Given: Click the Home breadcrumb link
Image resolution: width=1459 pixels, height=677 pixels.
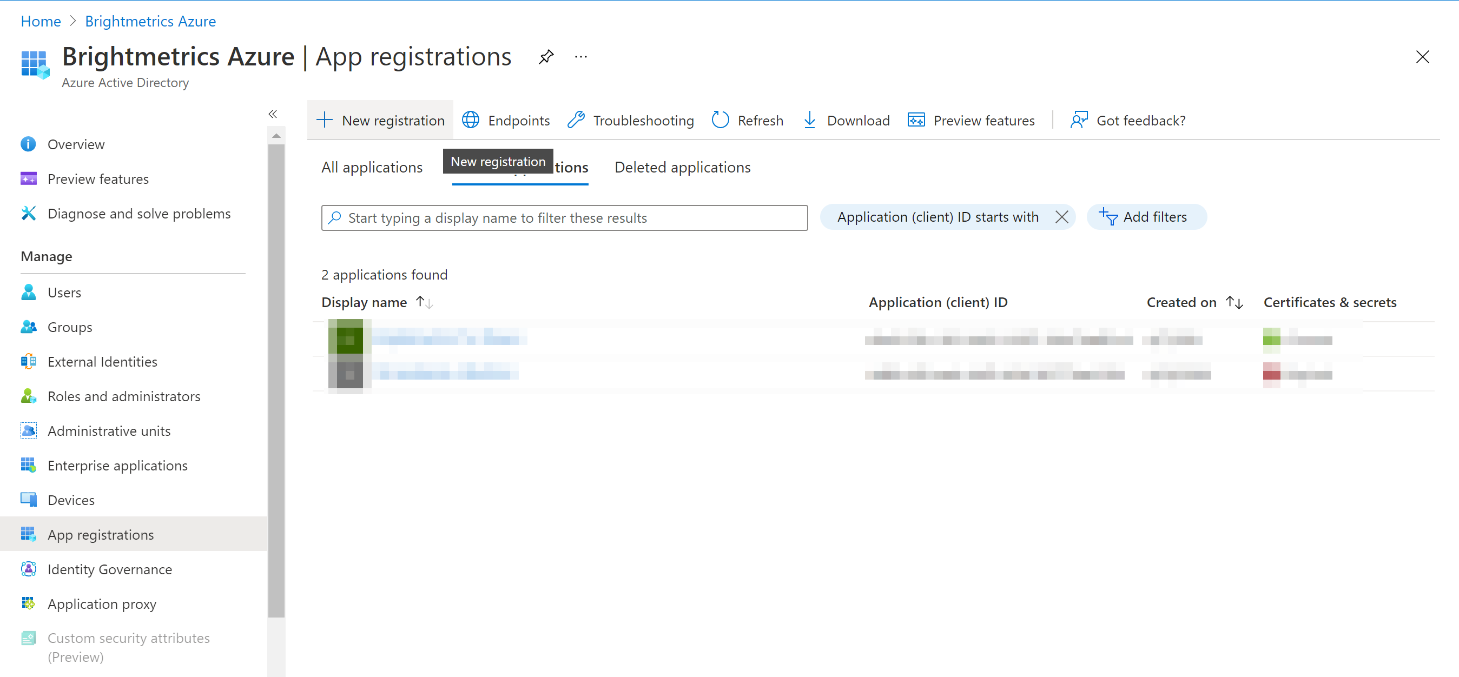Looking at the screenshot, I should point(41,21).
